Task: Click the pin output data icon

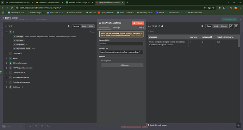Action: (x=236, y=26)
